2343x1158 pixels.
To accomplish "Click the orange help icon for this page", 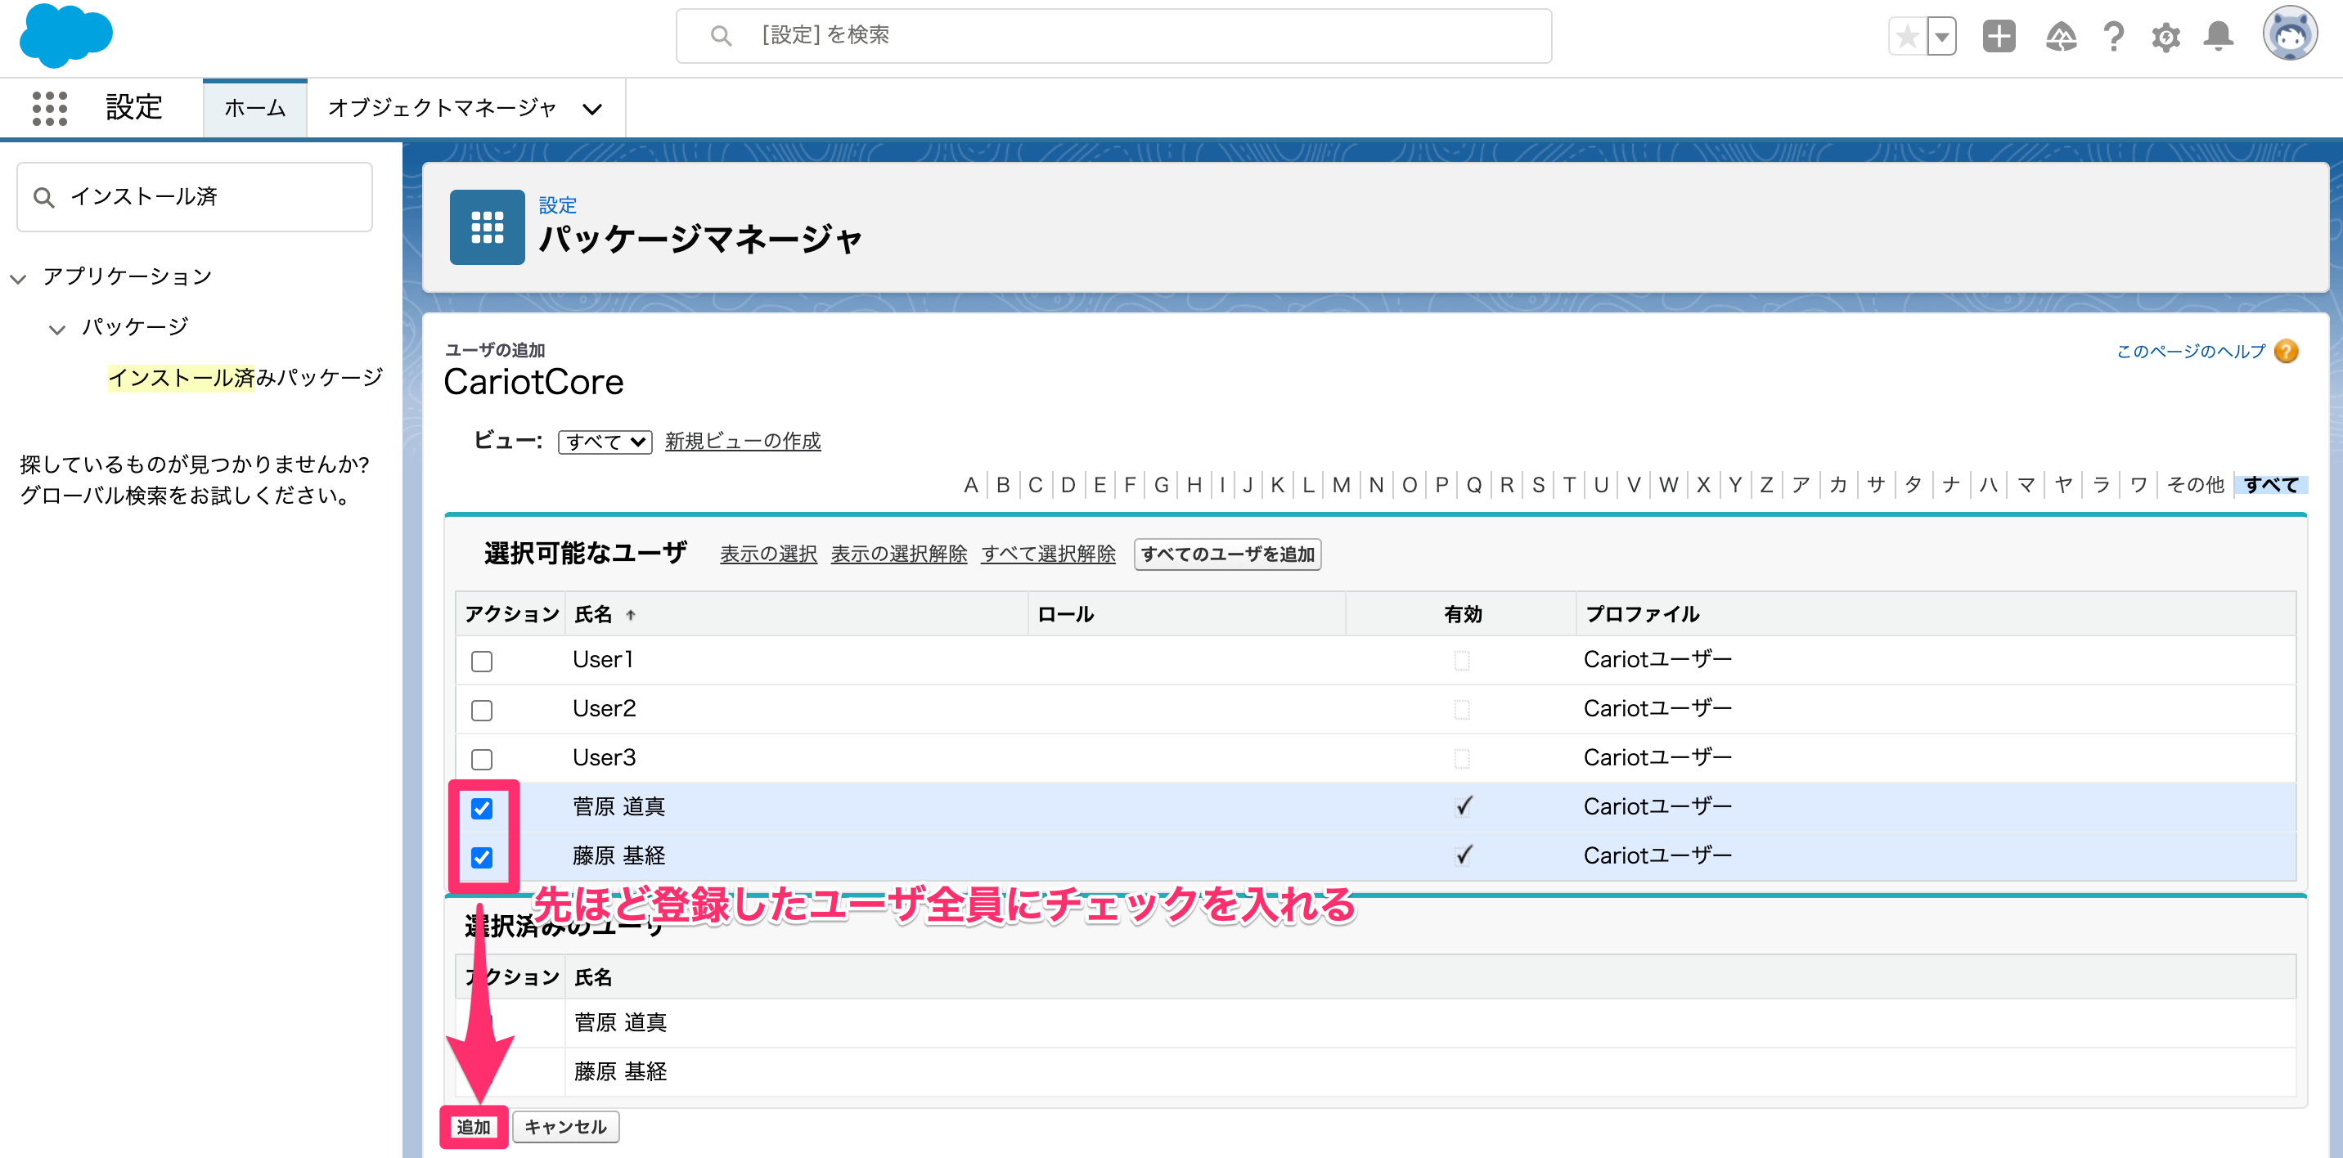I will coord(2285,352).
